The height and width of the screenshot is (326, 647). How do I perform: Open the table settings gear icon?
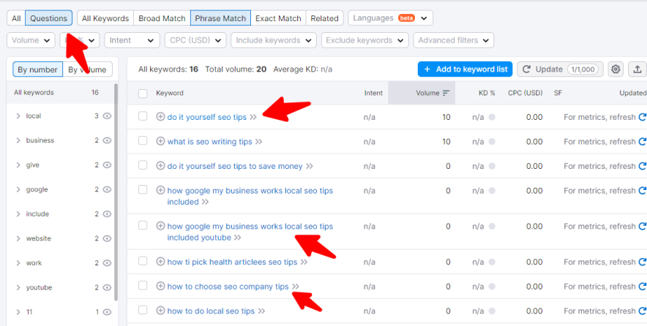click(x=616, y=69)
